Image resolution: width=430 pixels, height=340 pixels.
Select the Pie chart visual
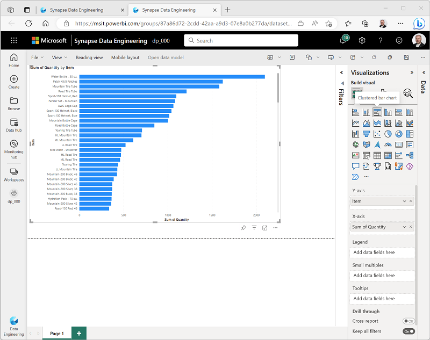(388, 134)
